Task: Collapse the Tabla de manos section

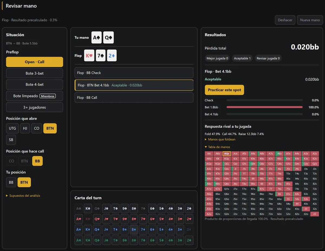Action: click(x=217, y=147)
